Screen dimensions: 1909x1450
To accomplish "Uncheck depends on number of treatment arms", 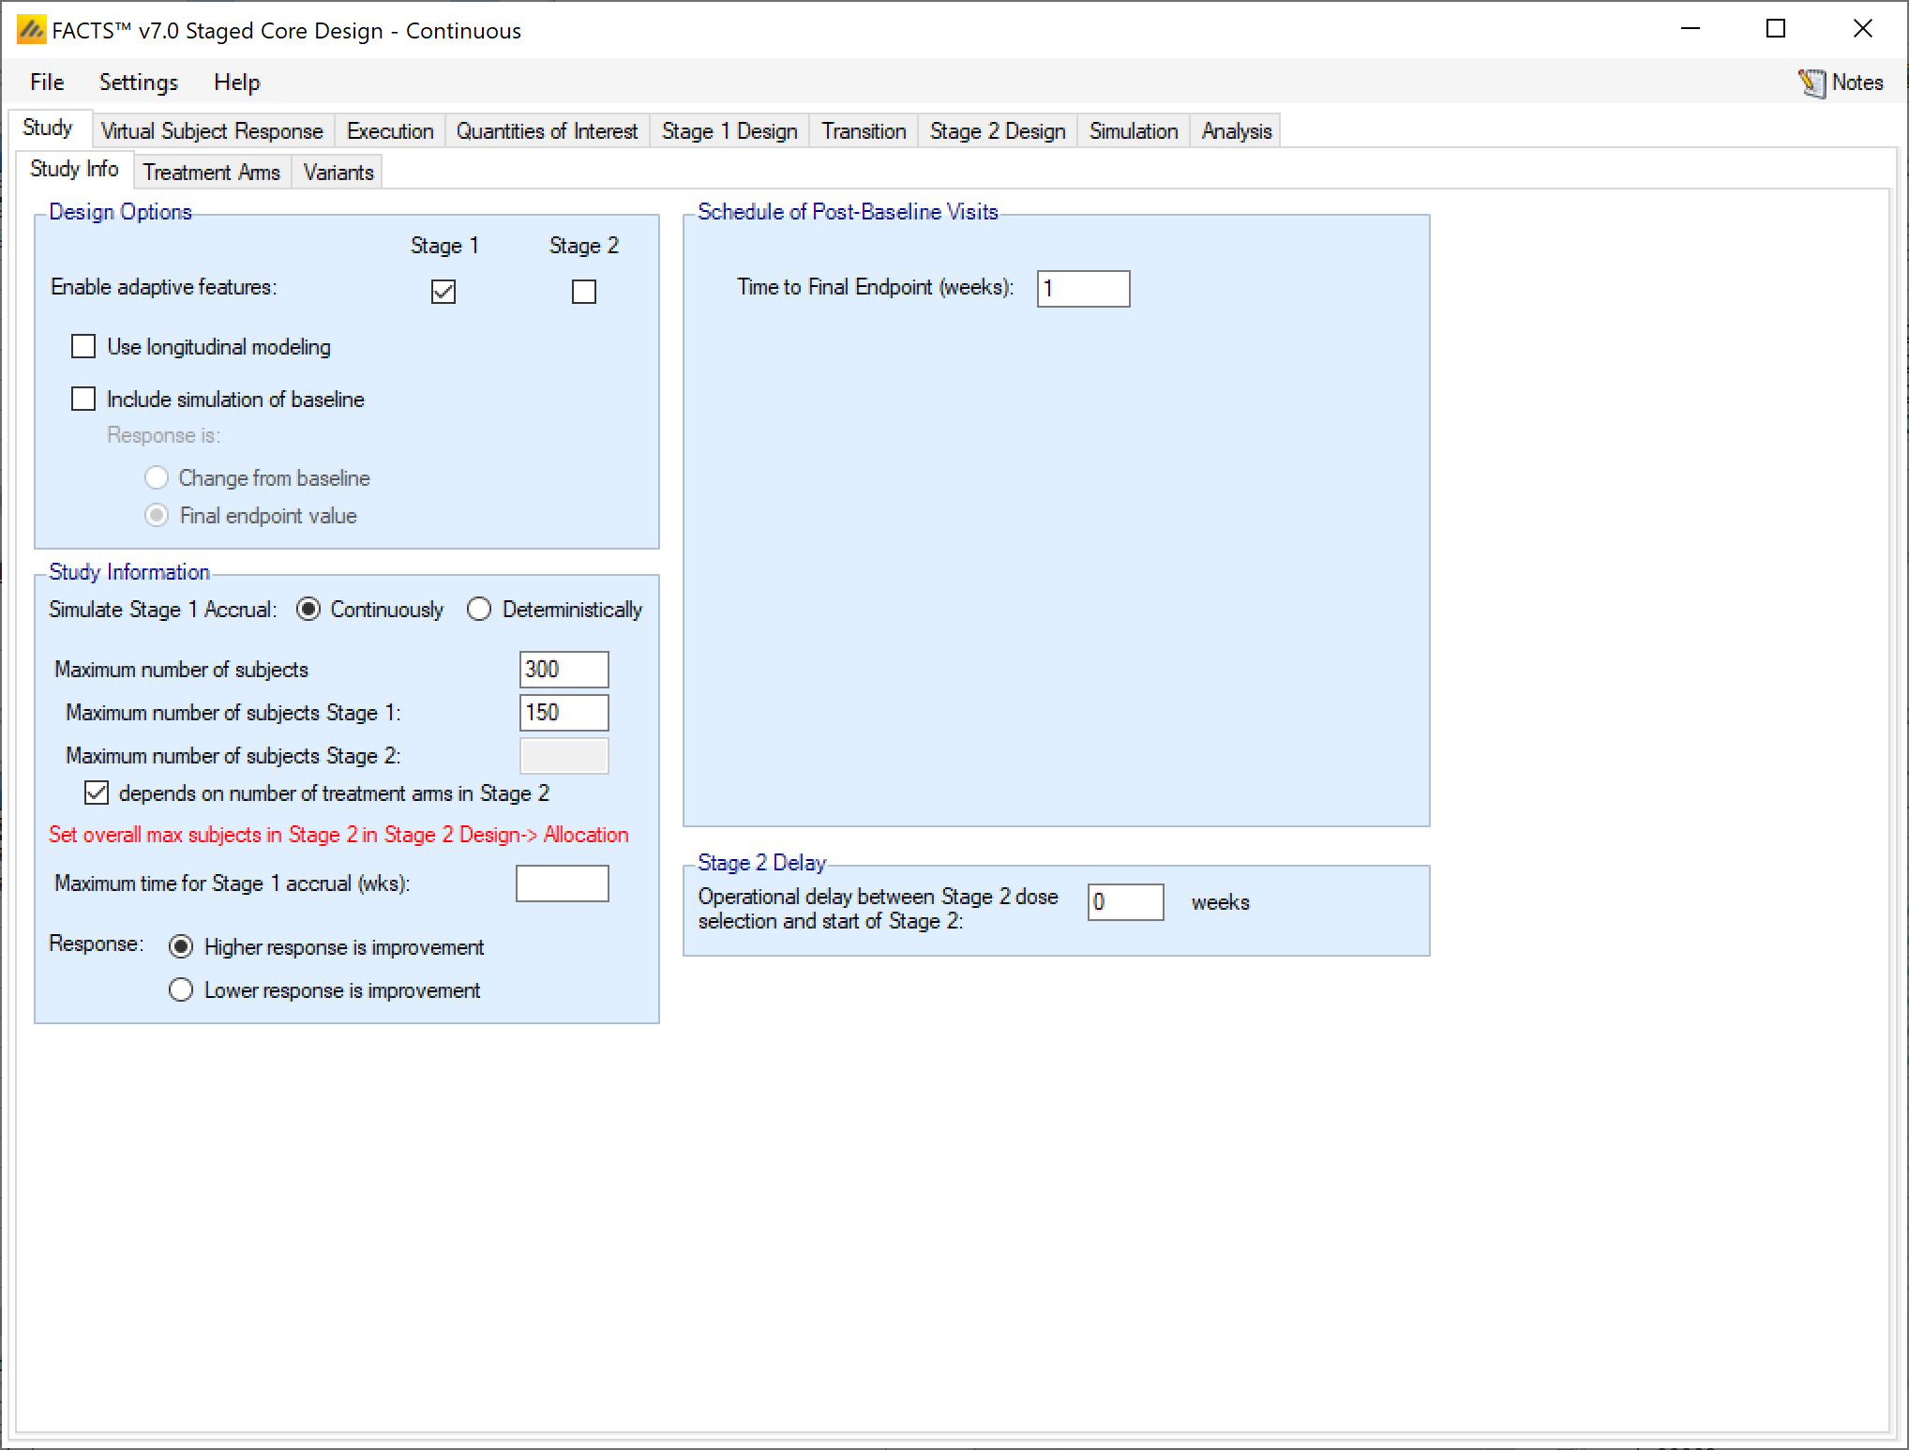I will click(97, 793).
